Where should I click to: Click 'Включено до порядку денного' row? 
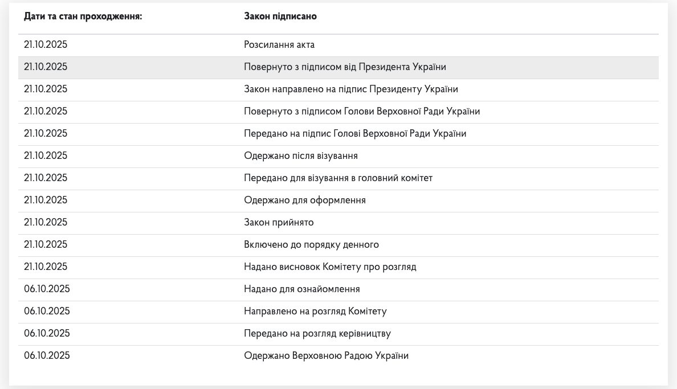[x=311, y=245]
